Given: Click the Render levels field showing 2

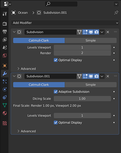Looking at the screenshot, I should pyautogui.click(x=82, y=53).
